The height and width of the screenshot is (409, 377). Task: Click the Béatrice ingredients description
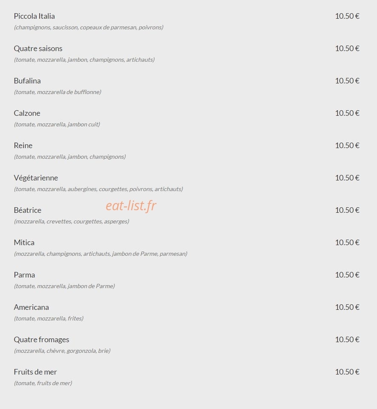click(71, 221)
